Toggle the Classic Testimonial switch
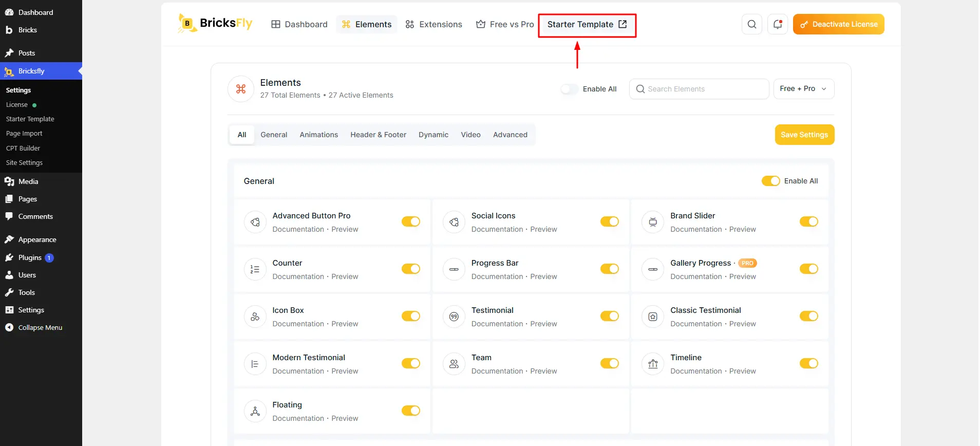 click(x=809, y=316)
